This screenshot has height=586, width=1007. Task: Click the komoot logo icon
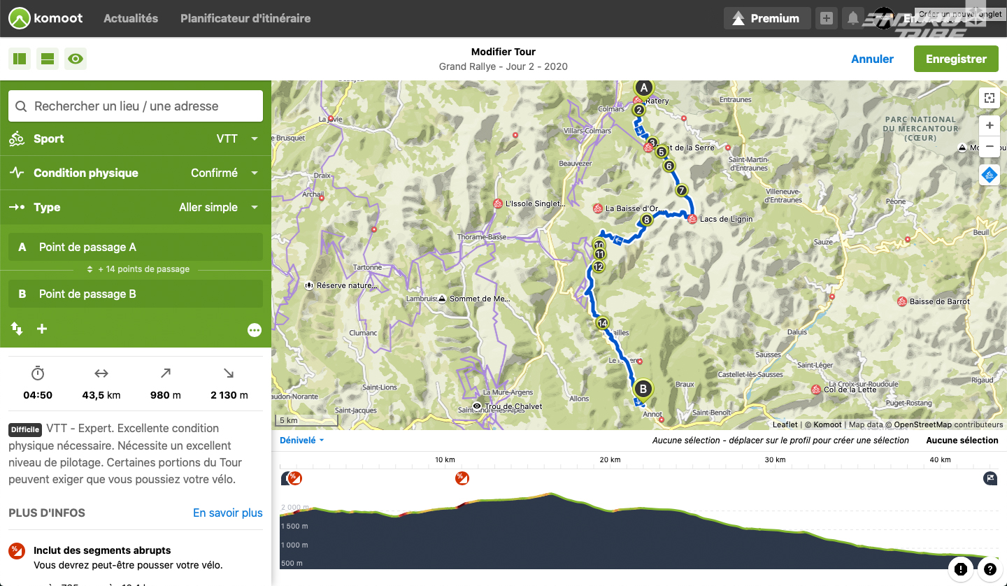click(x=21, y=19)
